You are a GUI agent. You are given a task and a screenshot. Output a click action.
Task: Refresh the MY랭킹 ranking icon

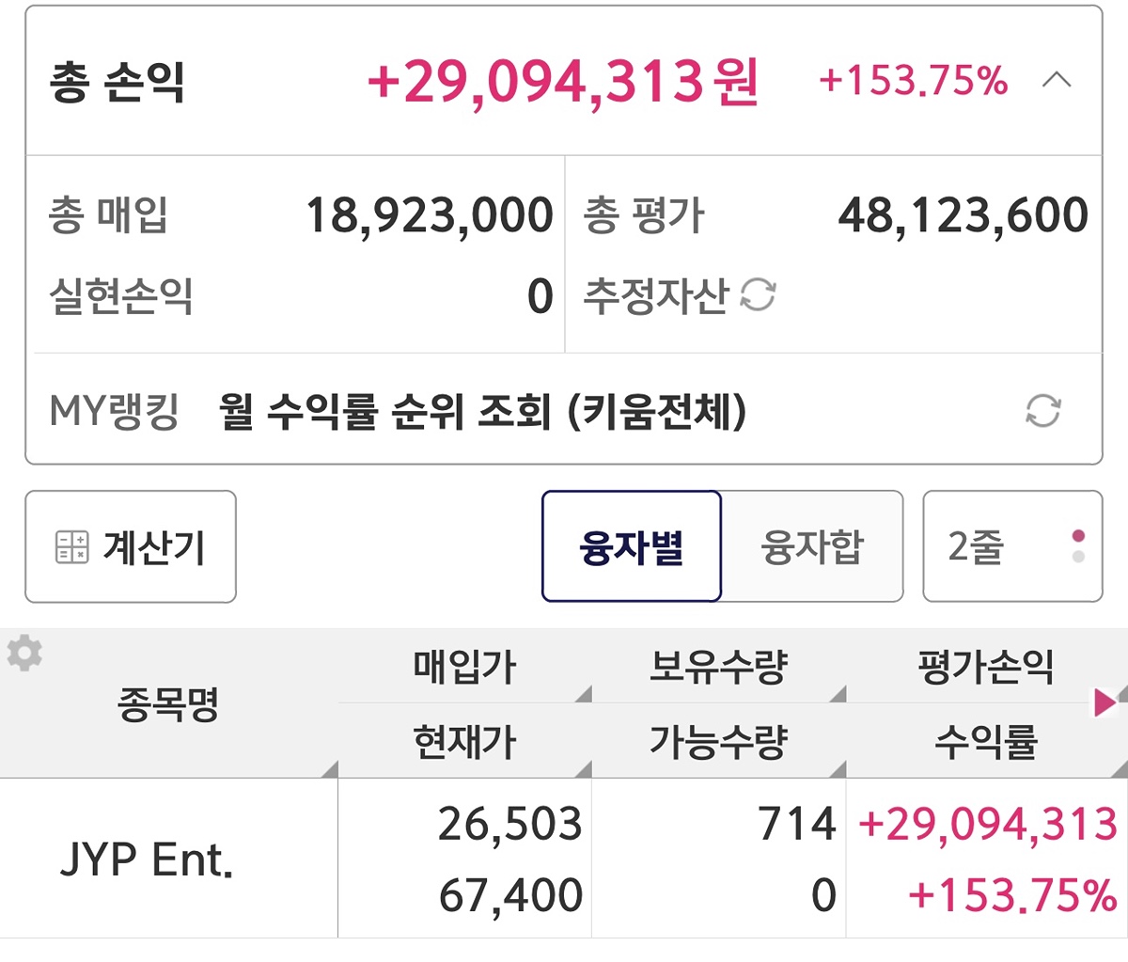point(1042,411)
